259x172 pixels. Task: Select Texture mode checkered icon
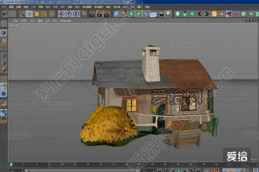[4, 40]
